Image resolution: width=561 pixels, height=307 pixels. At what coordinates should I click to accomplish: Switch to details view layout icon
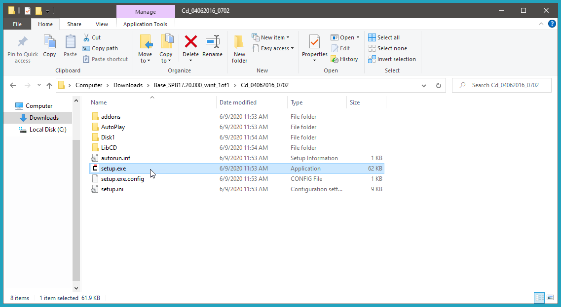539,298
